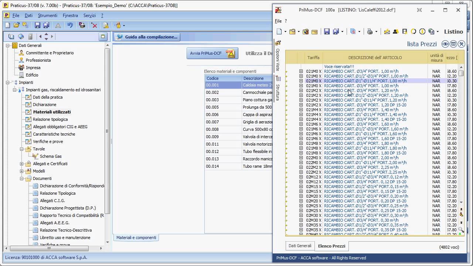Select Committente e Proprietario tree item
This screenshot has height=266, width=473.
tap(50, 53)
